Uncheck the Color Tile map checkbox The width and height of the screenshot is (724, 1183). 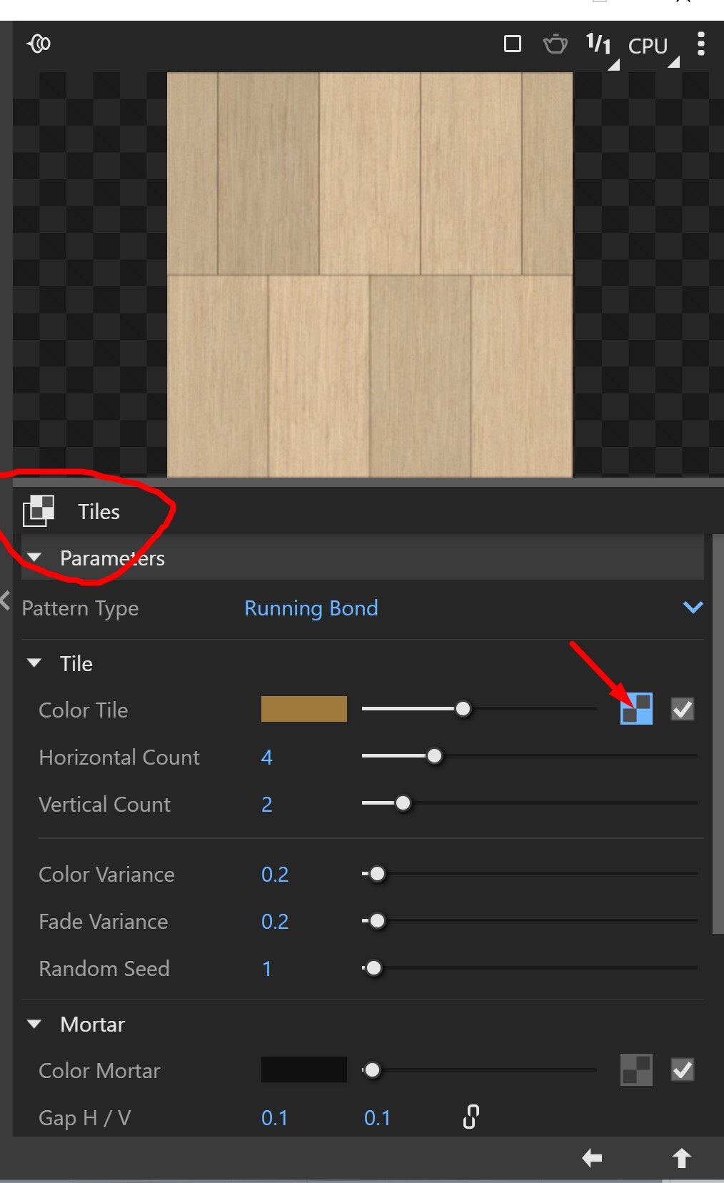pyautogui.click(x=683, y=709)
